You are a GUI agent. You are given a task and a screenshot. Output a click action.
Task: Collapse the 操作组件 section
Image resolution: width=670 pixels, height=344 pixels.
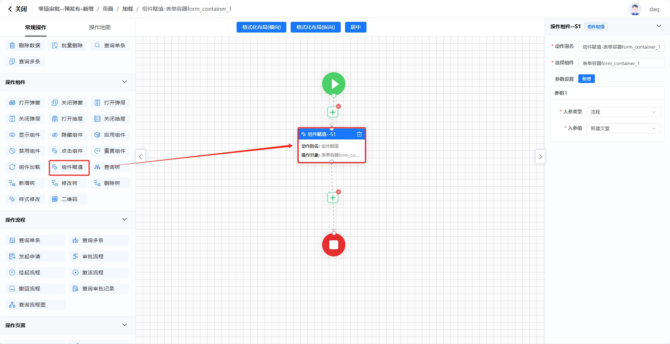click(124, 82)
